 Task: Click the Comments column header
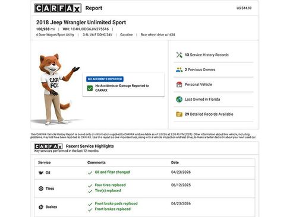tap(96, 162)
